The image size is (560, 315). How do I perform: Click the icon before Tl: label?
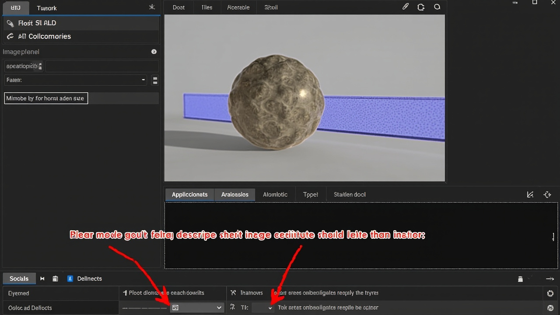pyautogui.click(x=233, y=308)
